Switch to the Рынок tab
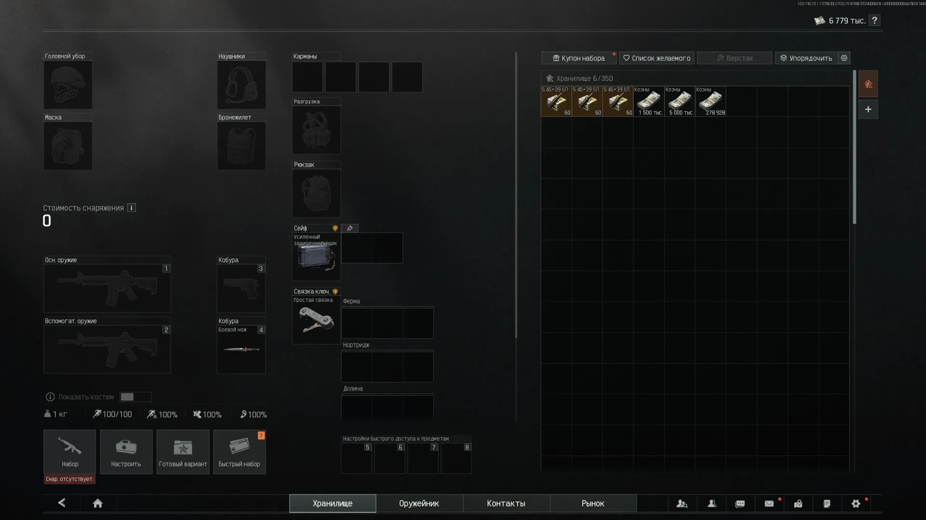The height and width of the screenshot is (520, 926). [593, 504]
